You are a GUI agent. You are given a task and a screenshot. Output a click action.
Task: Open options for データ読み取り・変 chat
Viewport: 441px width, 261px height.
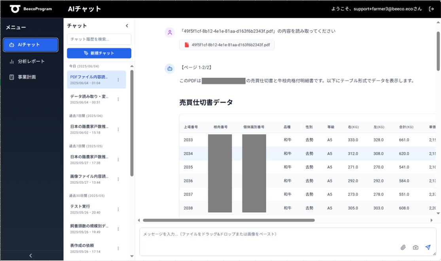[118, 99]
